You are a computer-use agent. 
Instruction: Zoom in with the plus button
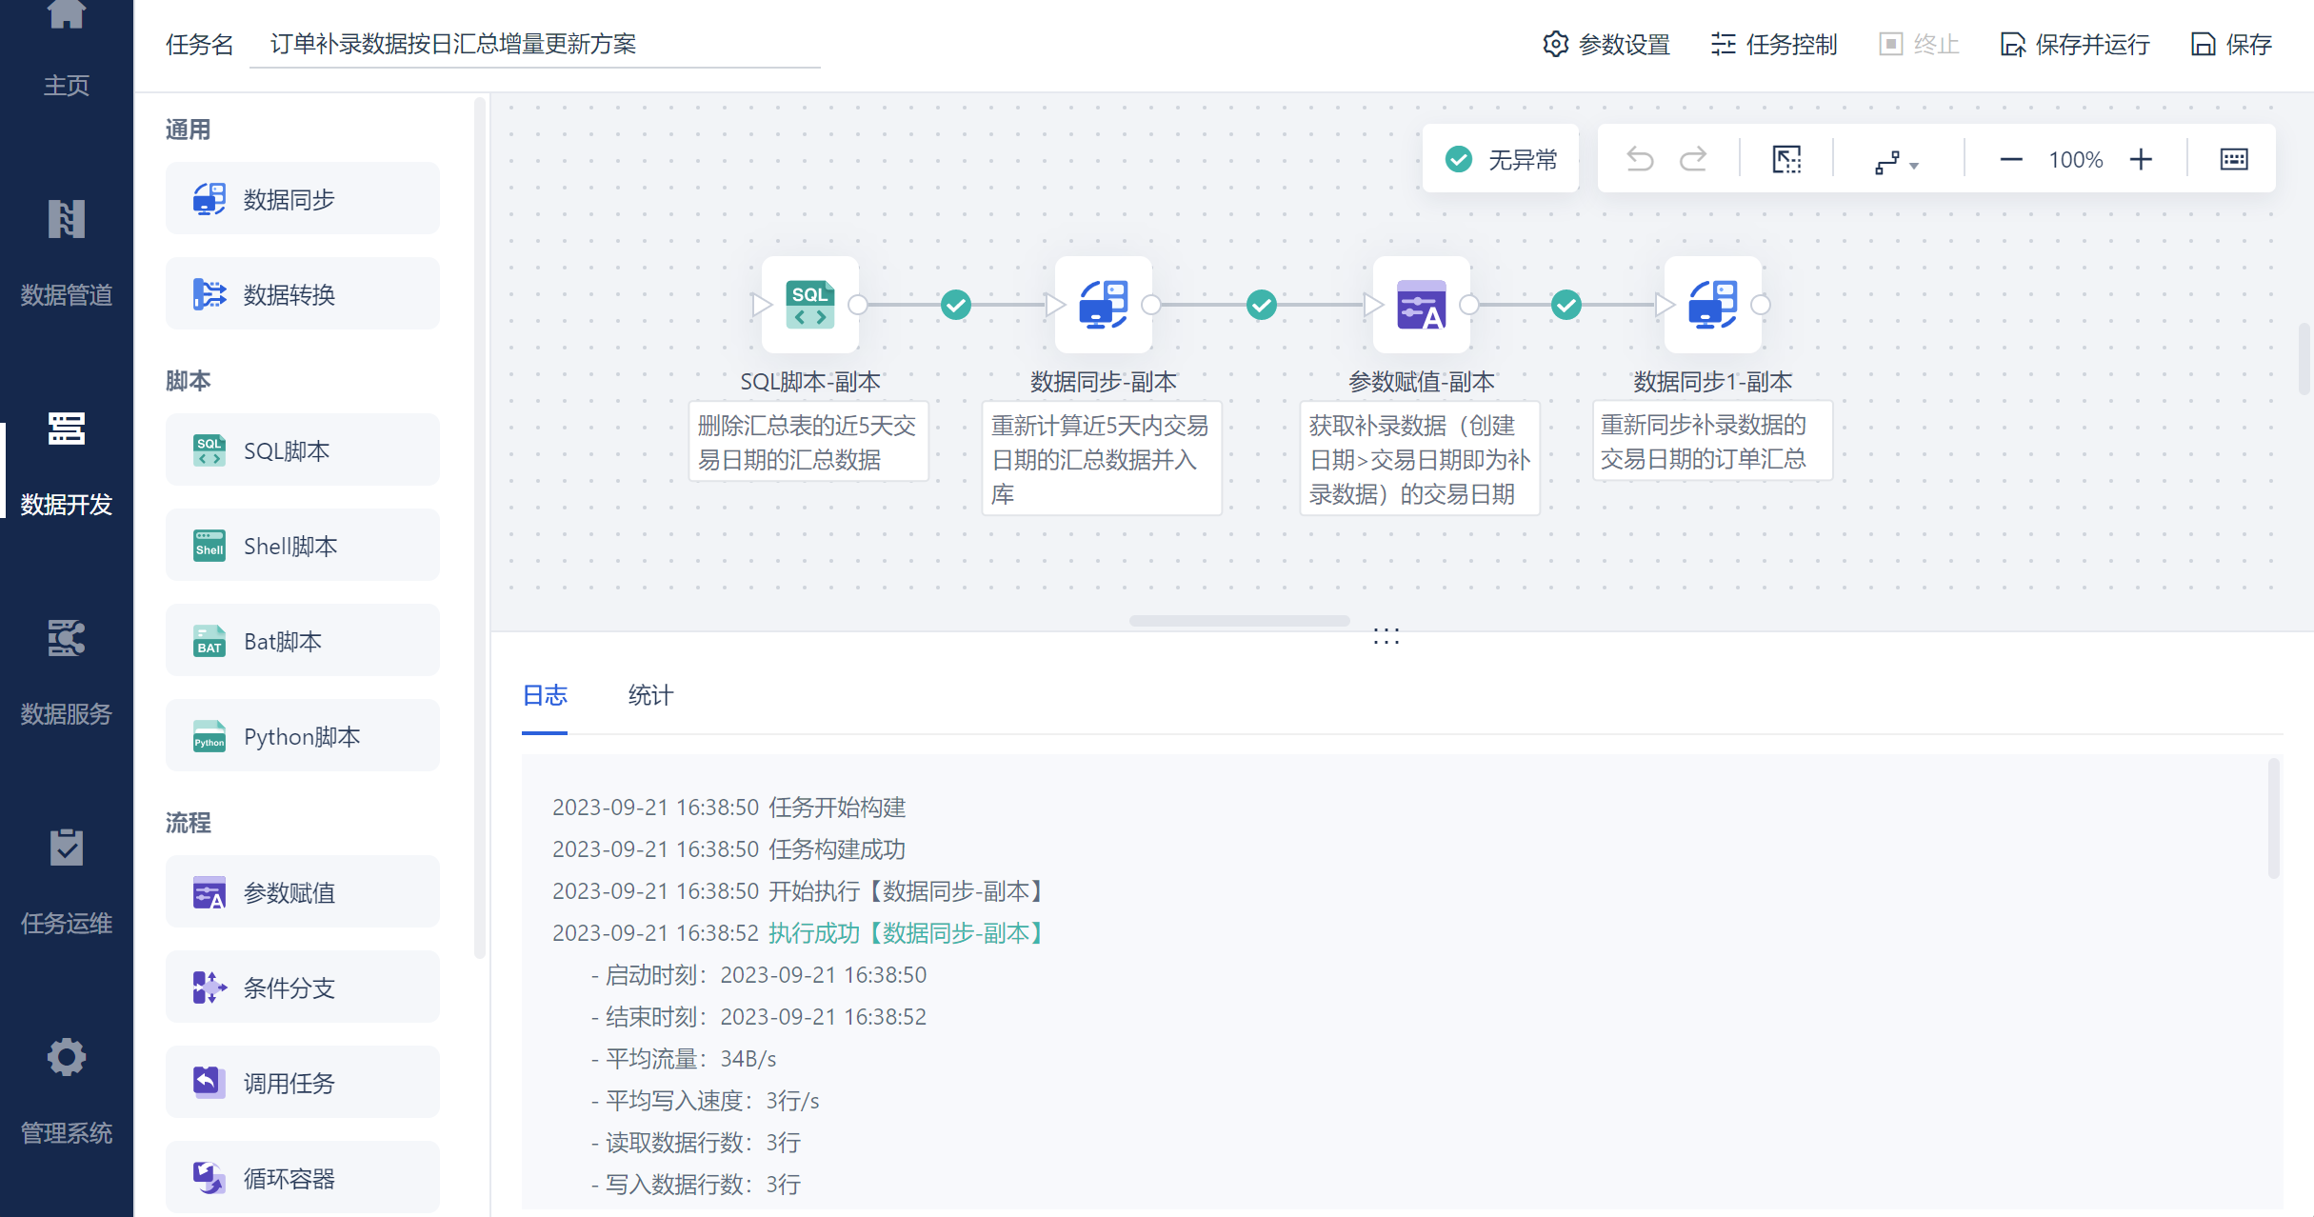(x=2141, y=159)
